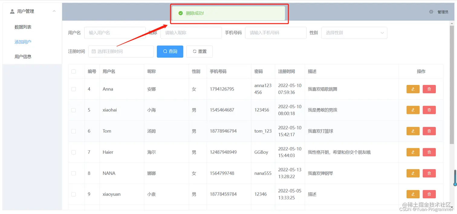Click the 编号 column header
The image size is (457, 214).
point(92,71)
